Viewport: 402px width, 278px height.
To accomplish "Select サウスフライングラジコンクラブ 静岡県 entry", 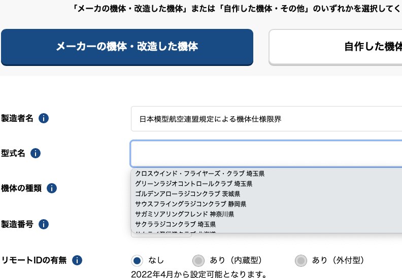I will (x=191, y=204).
